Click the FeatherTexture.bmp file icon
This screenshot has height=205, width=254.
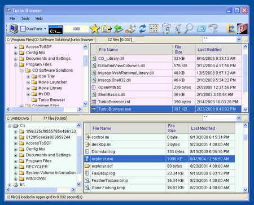pyautogui.click(x=87, y=181)
